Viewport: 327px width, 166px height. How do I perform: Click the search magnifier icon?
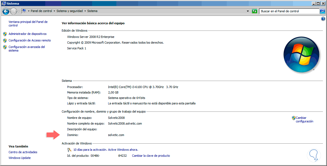point(322,11)
